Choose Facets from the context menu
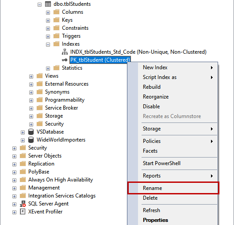This screenshot has width=234, height=225. tap(173, 151)
